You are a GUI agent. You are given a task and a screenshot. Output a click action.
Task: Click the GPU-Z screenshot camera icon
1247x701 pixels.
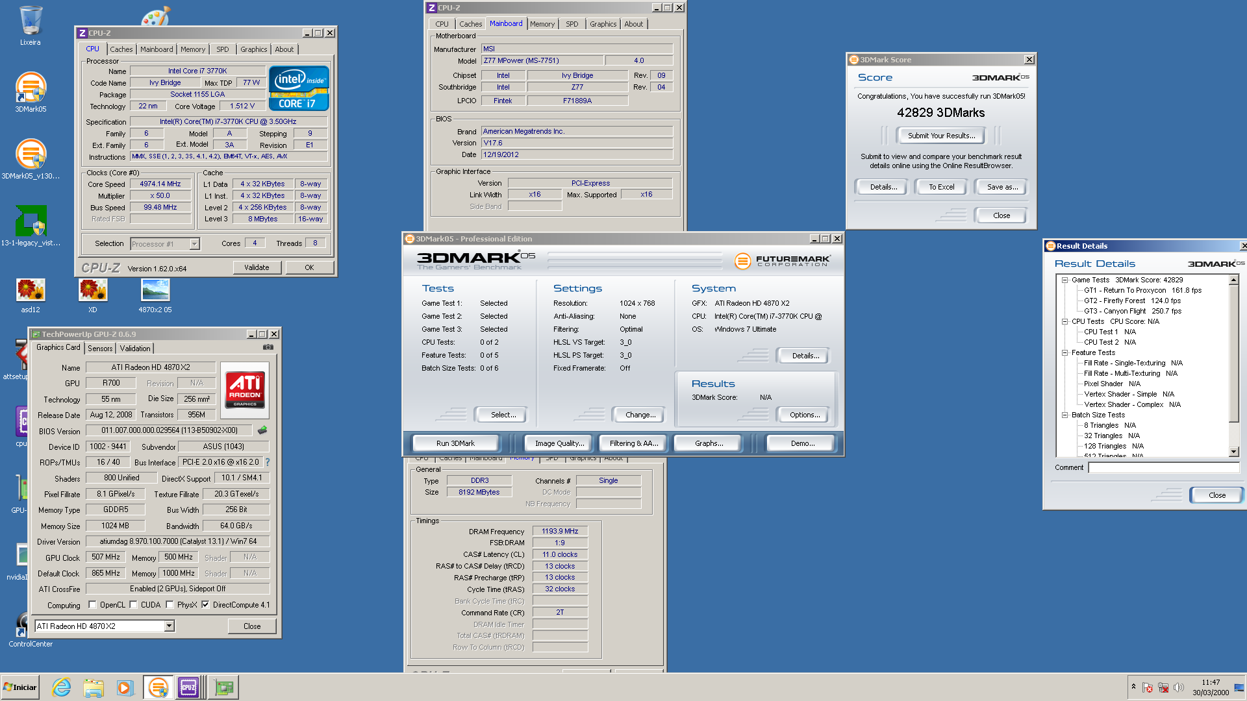268,347
